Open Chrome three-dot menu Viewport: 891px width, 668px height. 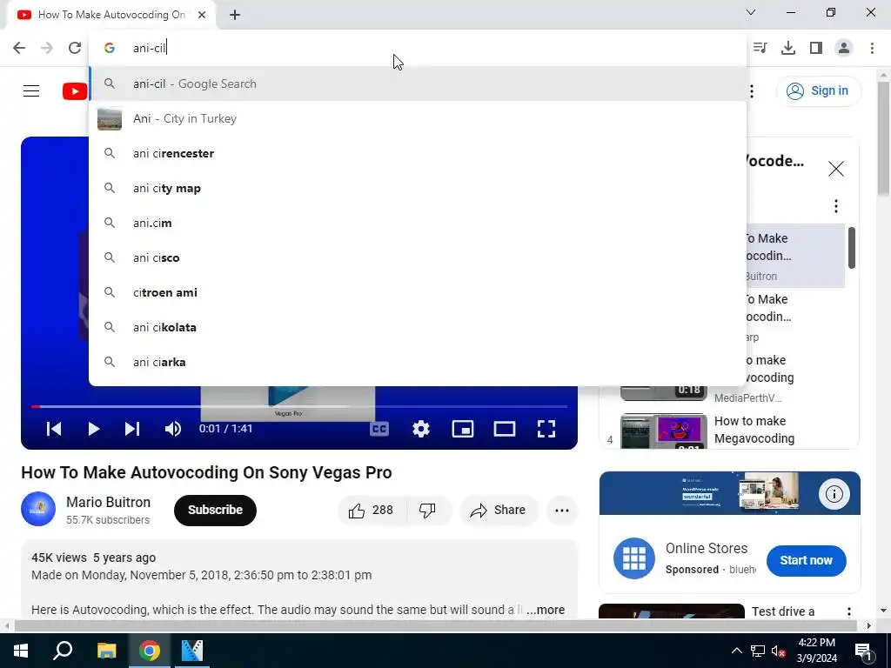[x=872, y=48]
